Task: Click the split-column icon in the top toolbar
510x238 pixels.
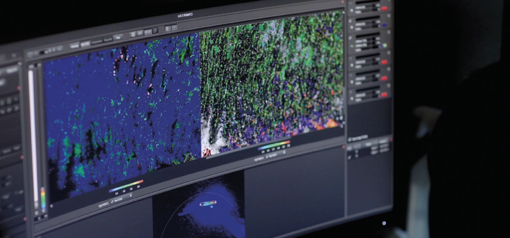Action: (x=167, y=28)
